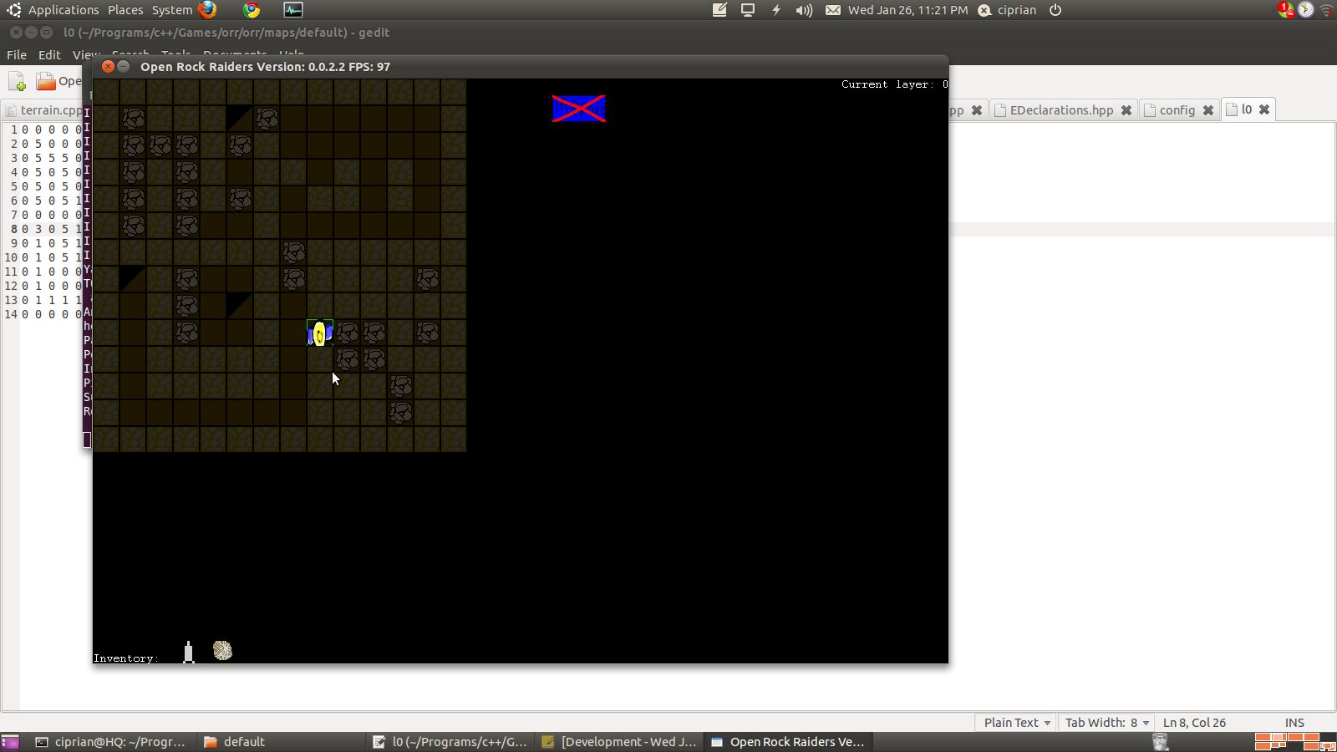Switch to the gedit l0 taskbar entry
This screenshot has width=1337, height=752.
coord(450,742)
